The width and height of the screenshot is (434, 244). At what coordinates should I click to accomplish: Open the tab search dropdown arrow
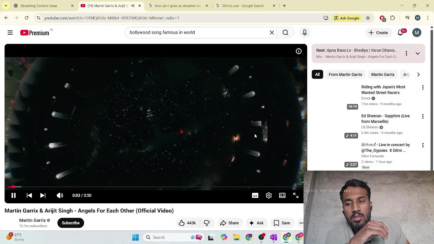6,6
